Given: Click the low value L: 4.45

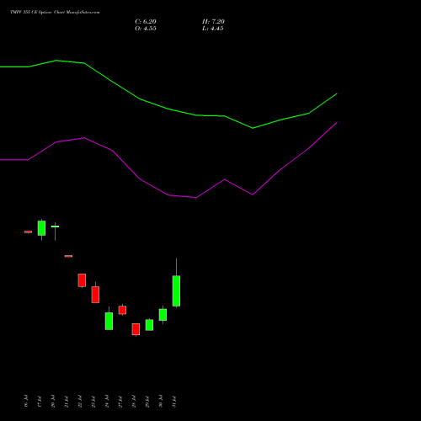Looking at the screenshot, I should coord(213,29).
